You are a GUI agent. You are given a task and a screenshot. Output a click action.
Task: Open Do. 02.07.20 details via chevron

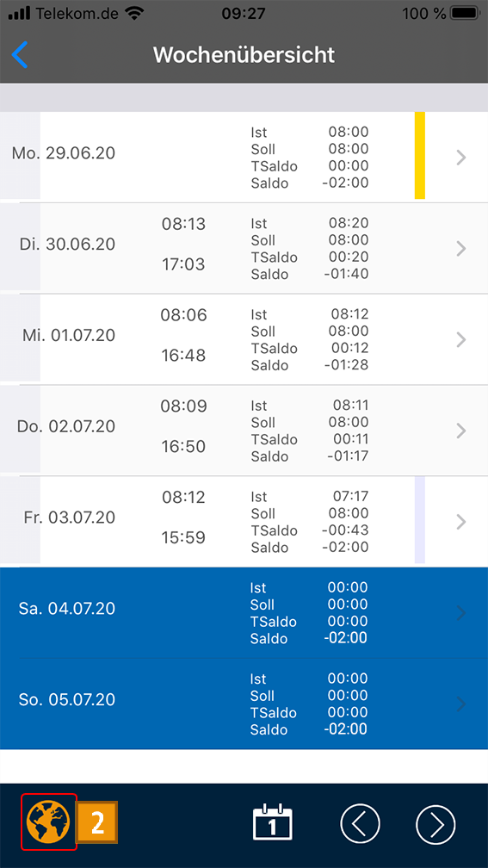[x=461, y=431]
